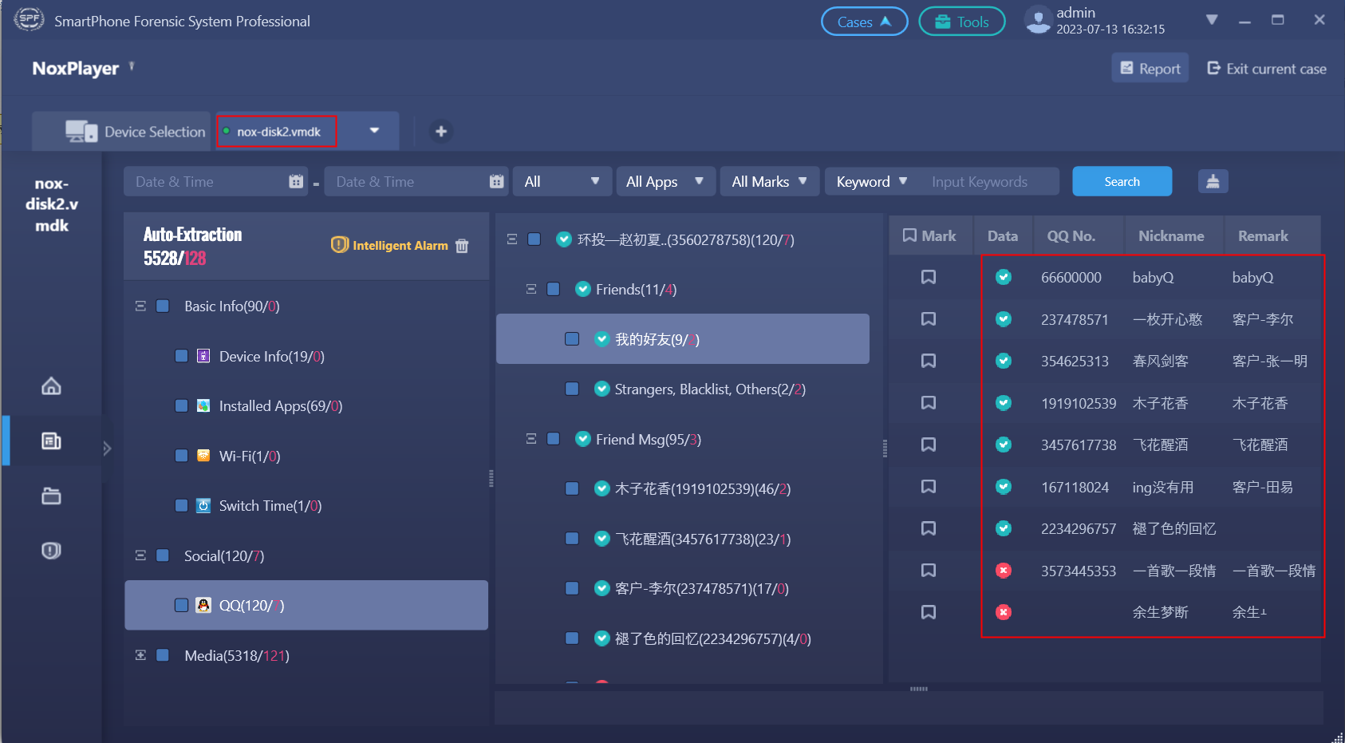Click the Search button
1345x743 pixels.
[1122, 181]
